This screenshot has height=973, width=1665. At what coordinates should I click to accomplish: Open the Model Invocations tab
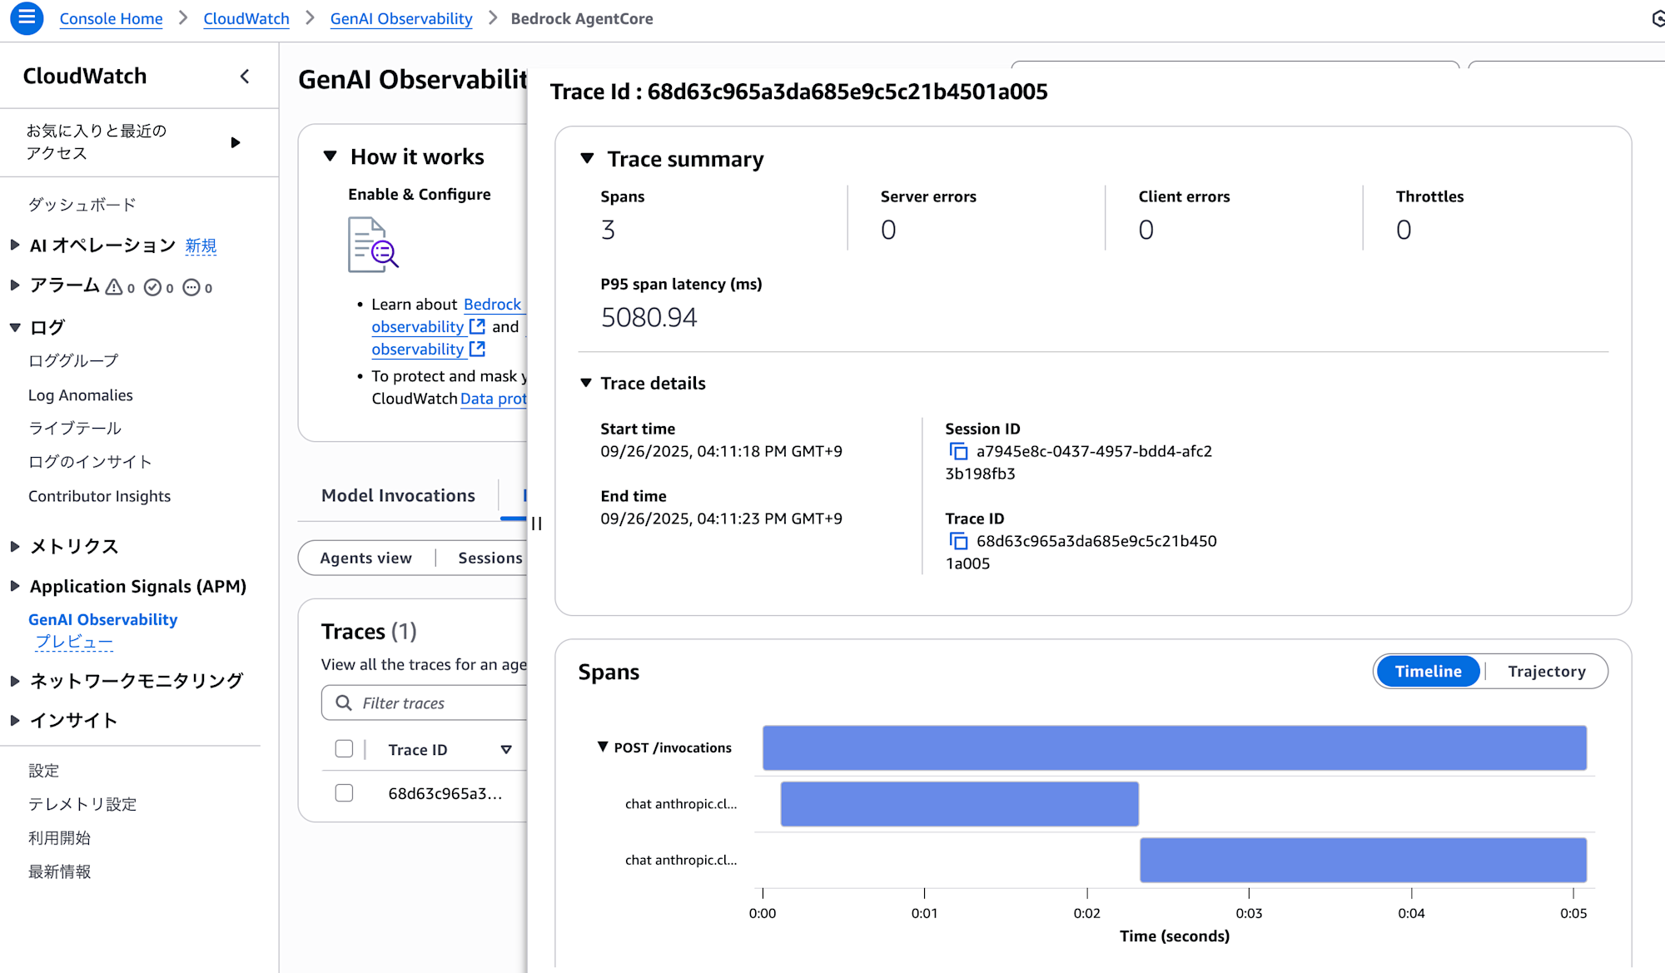point(398,495)
